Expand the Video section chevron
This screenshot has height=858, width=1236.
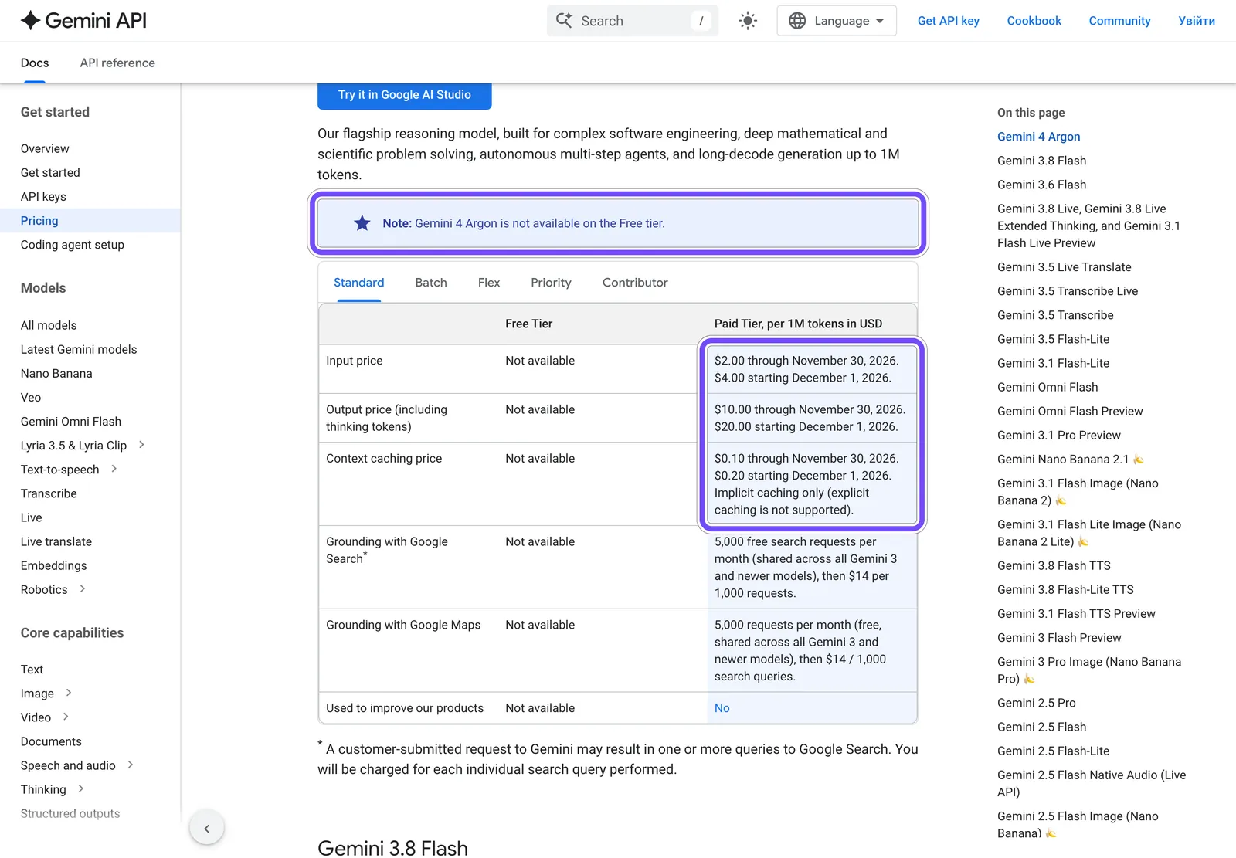click(x=66, y=717)
